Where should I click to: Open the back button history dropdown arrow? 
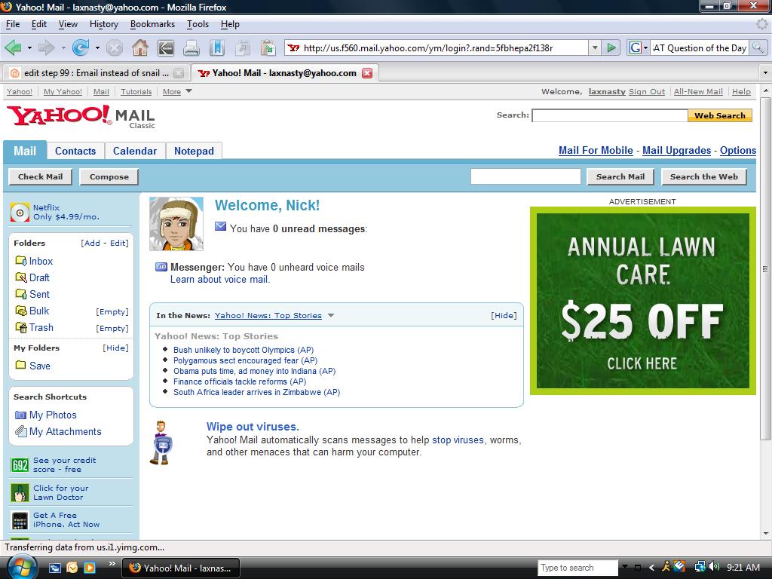(x=29, y=48)
